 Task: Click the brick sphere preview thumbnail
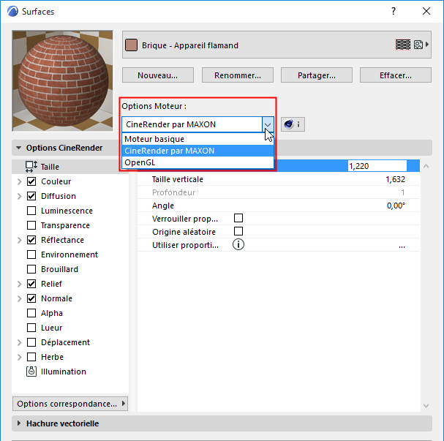(x=63, y=81)
